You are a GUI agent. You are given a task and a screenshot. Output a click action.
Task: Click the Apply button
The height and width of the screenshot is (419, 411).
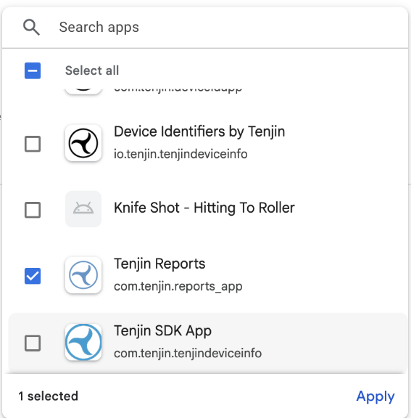click(375, 396)
